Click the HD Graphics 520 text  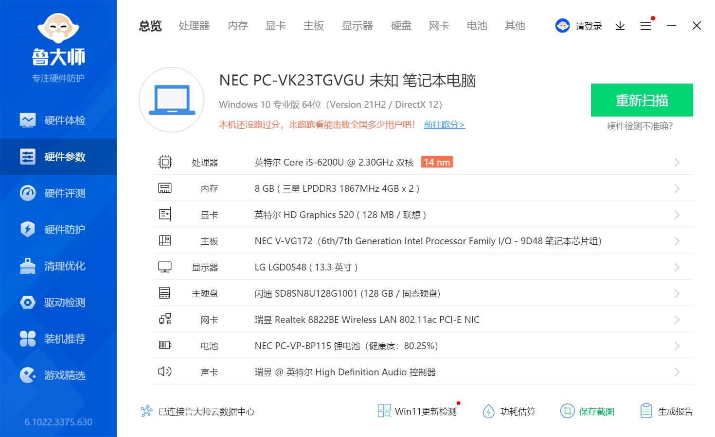[340, 215]
